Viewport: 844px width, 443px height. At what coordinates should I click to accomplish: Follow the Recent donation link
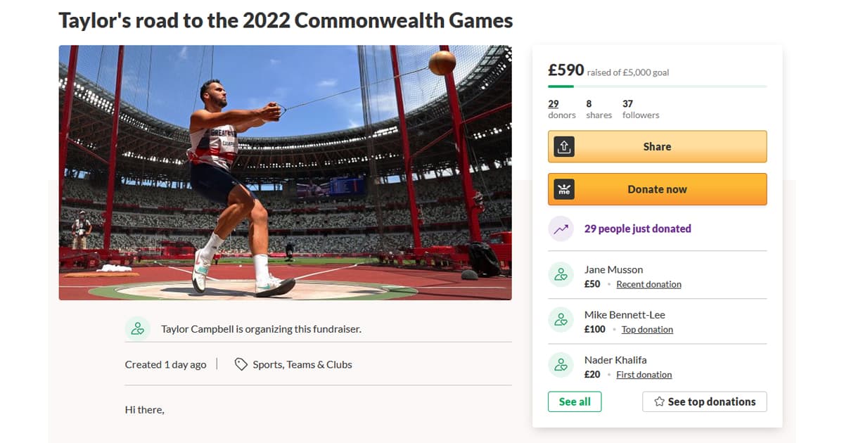648,284
